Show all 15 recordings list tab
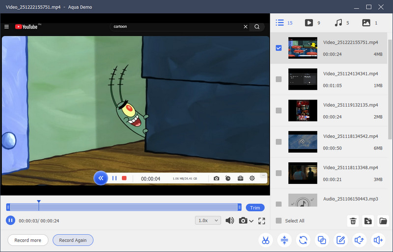 click(x=284, y=23)
